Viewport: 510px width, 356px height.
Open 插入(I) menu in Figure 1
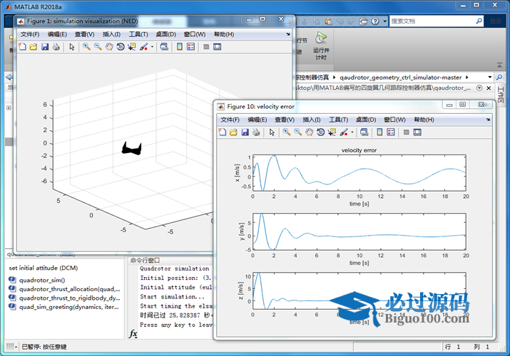click(x=111, y=34)
